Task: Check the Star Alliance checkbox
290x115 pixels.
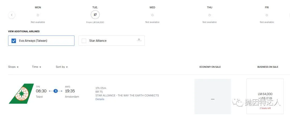Action: click(x=84, y=41)
